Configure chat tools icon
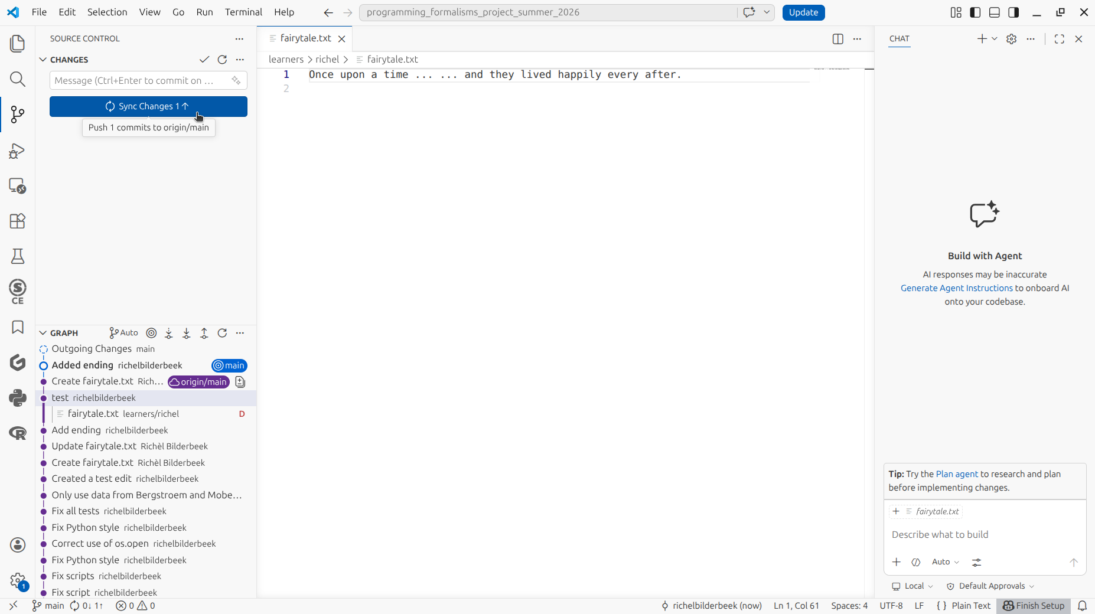Image resolution: width=1095 pixels, height=614 pixels. (976, 562)
